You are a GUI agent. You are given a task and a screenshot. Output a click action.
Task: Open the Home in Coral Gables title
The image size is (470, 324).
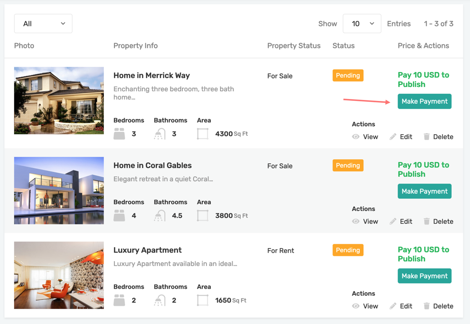click(152, 165)
